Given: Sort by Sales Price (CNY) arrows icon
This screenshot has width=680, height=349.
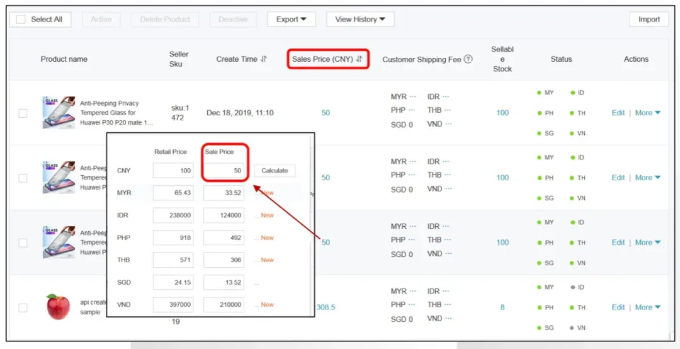Looking at the screenshot, I should point(359,59).
